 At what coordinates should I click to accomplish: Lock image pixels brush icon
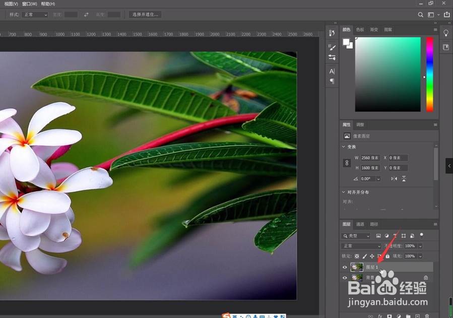(x=365, y=256)
